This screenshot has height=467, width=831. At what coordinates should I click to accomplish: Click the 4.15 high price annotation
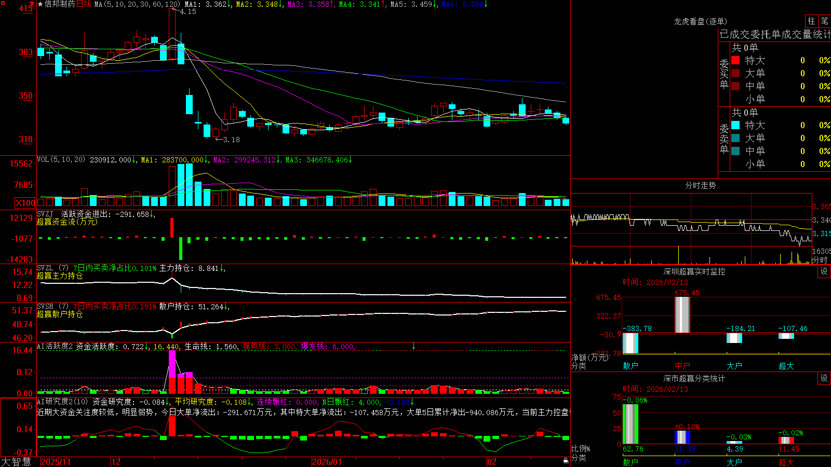pos(188,11)
